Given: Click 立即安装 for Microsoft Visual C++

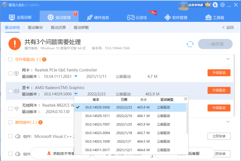Looking at the screenshot, I should click(x=219, y=136).
